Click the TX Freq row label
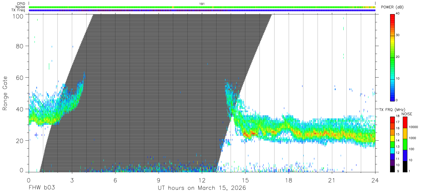Image resolution: width=422 pixels, height=195 pixels. 18,10
